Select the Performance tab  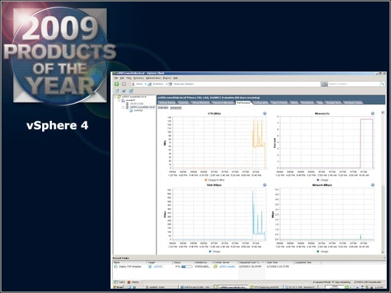click(x=244, y=103)
